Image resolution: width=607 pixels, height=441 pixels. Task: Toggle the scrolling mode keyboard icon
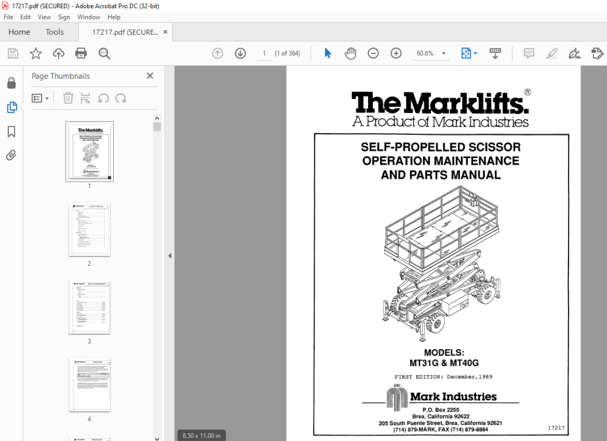coord(495,53)
